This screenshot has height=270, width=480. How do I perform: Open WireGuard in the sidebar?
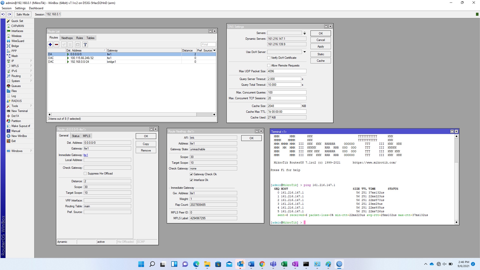click(x=18, y=41)
